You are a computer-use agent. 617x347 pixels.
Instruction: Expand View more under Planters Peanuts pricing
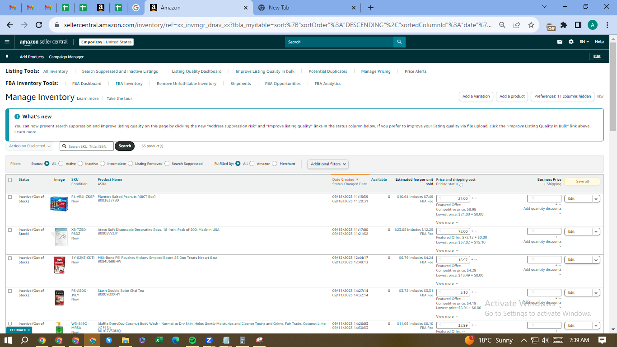click(x=447, y=222)
